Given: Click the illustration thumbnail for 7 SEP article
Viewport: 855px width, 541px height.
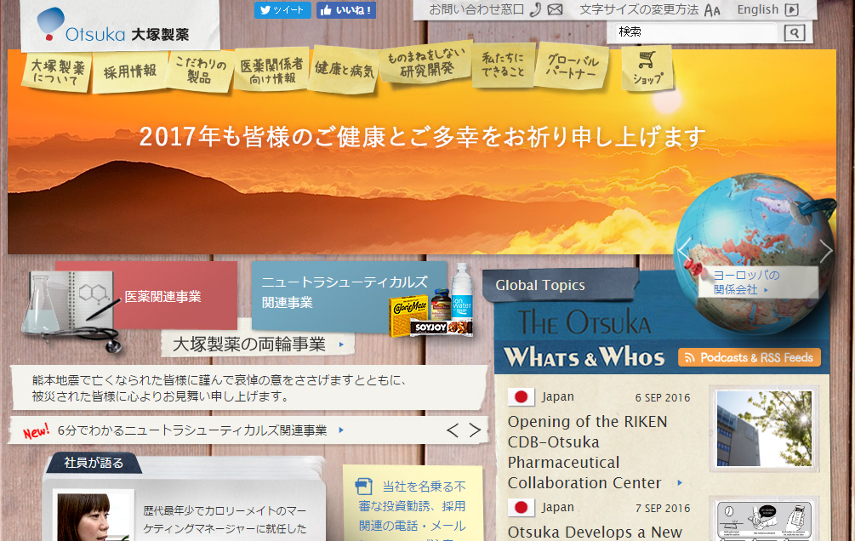Looking at the screenshot, I should tap(764, 519).
